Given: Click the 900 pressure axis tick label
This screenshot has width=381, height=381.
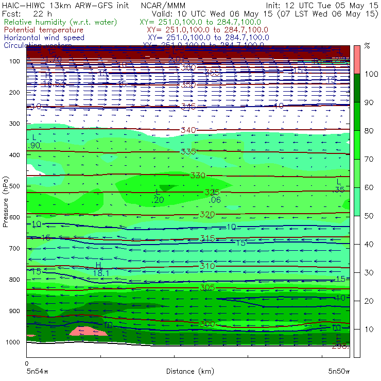Looking at the screenshot, I should pos(14,311).
